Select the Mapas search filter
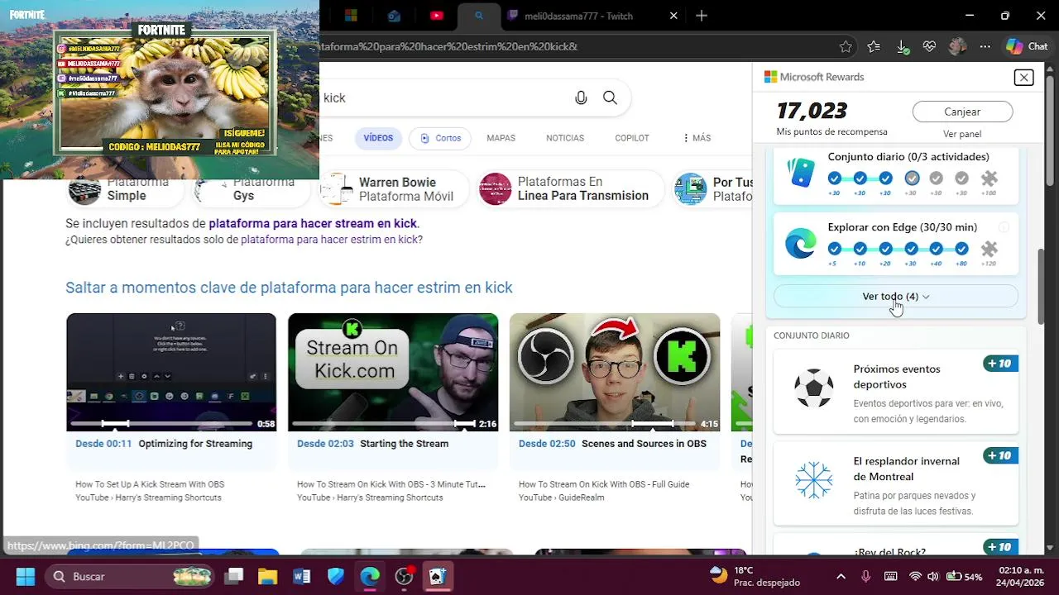The width and height of the screenshot is (1059, 595). (501, 138)
